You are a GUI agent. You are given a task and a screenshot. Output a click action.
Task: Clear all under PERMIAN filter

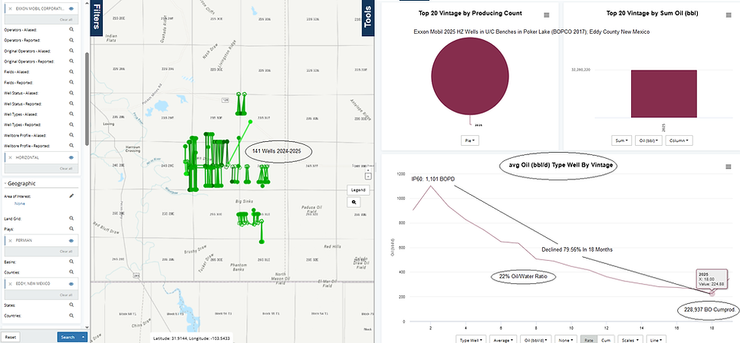[66, 252]
